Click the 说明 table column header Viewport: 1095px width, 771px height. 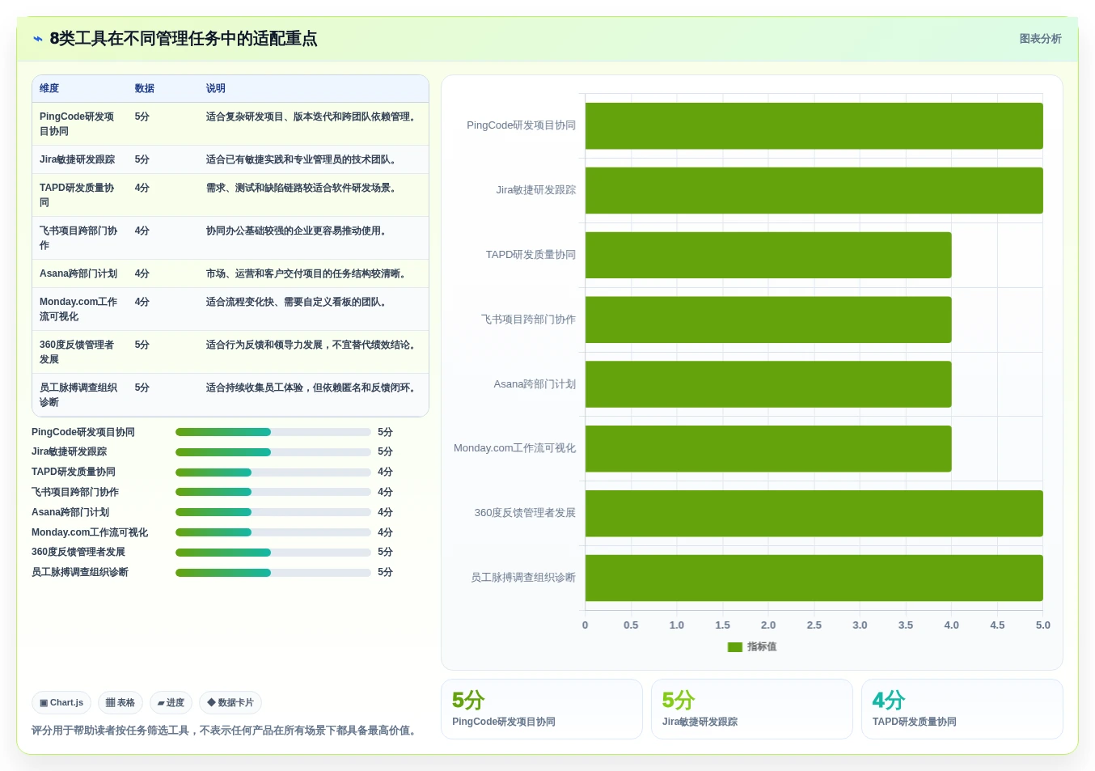coord(216,88)
